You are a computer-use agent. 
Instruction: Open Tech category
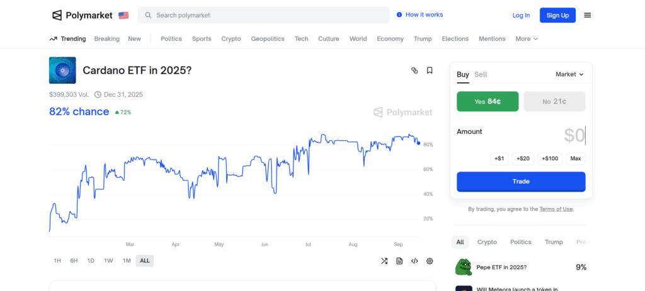[x=301, y=39]
